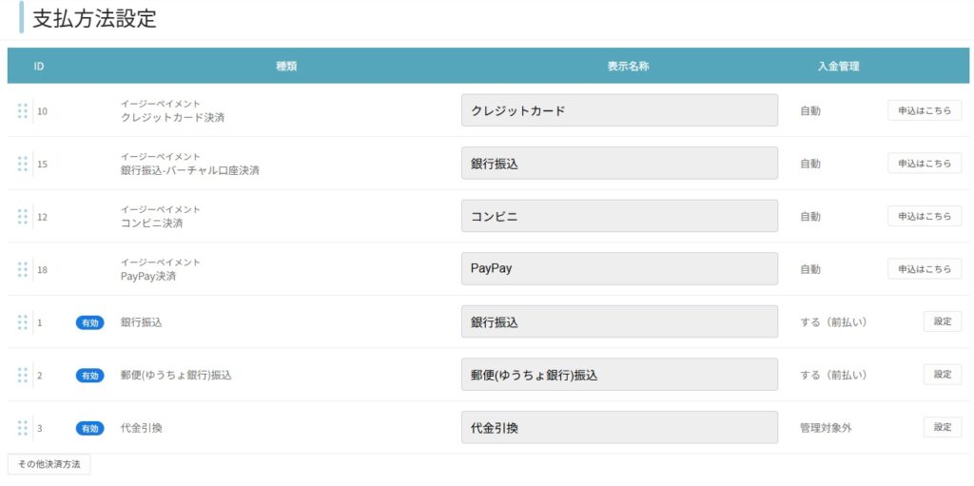The width and height of the screenshot is (974, 486).
Task: Select the 表示名称 column header
Action: (628, 67)
